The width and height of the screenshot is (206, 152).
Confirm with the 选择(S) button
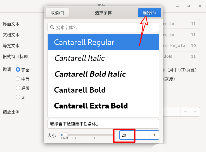coord(149,13)
